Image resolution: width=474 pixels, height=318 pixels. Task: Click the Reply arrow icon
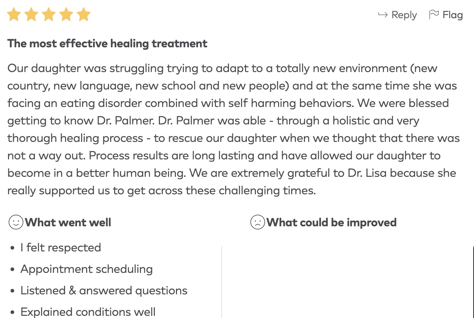[383, 15]
